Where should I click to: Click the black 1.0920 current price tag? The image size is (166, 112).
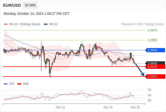155,63
